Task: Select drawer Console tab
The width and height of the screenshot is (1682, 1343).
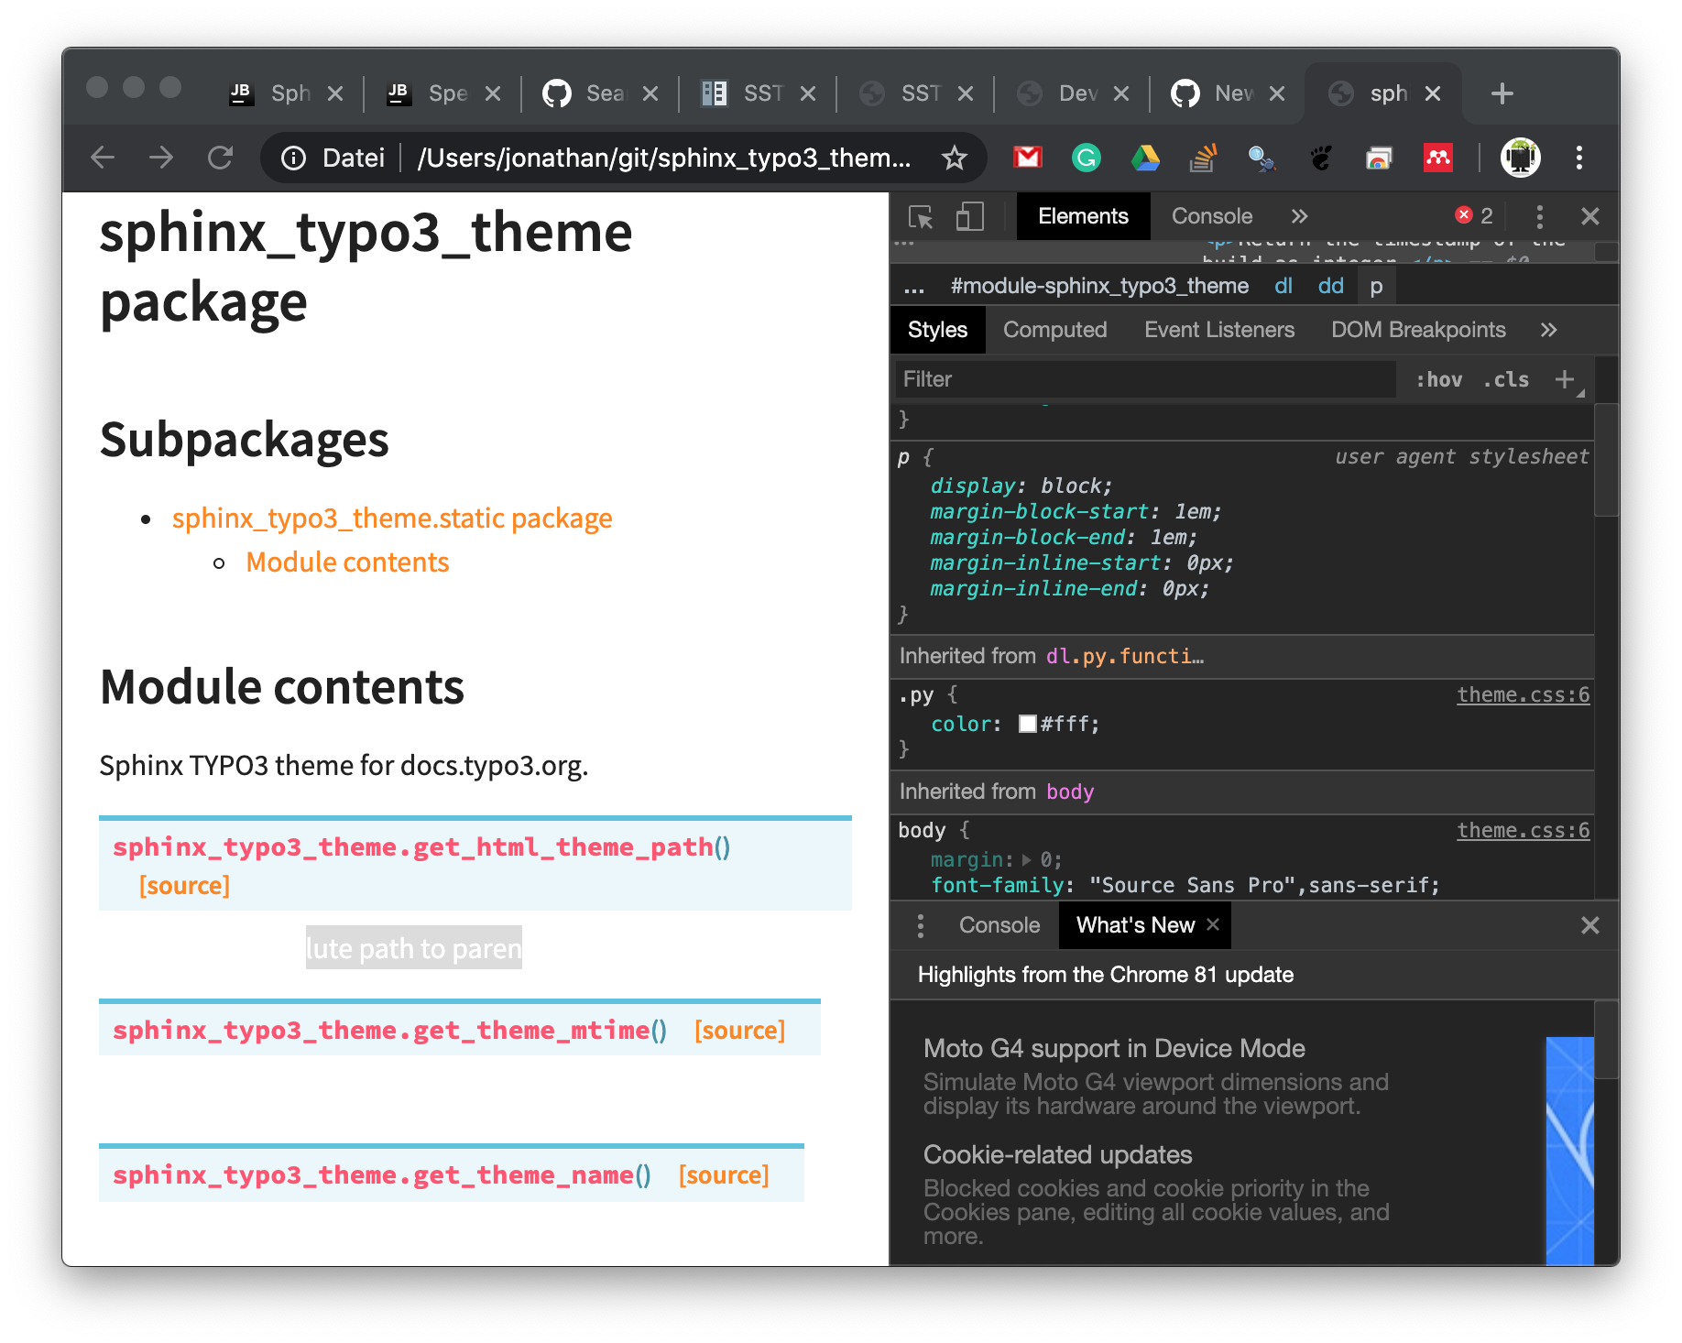Action: [999, 925]
